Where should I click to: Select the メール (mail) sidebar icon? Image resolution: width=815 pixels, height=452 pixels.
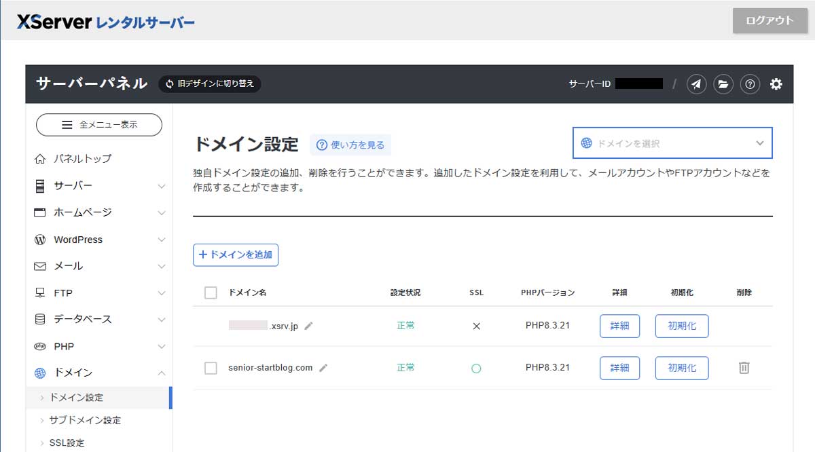(41, 266)
